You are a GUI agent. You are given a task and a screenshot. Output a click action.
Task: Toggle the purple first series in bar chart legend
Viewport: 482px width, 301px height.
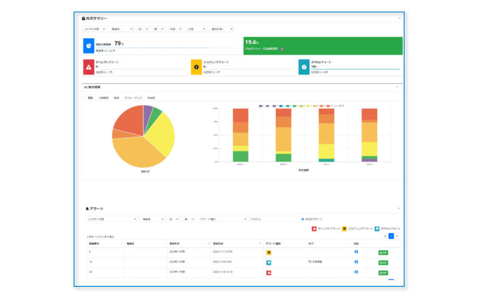261,105
